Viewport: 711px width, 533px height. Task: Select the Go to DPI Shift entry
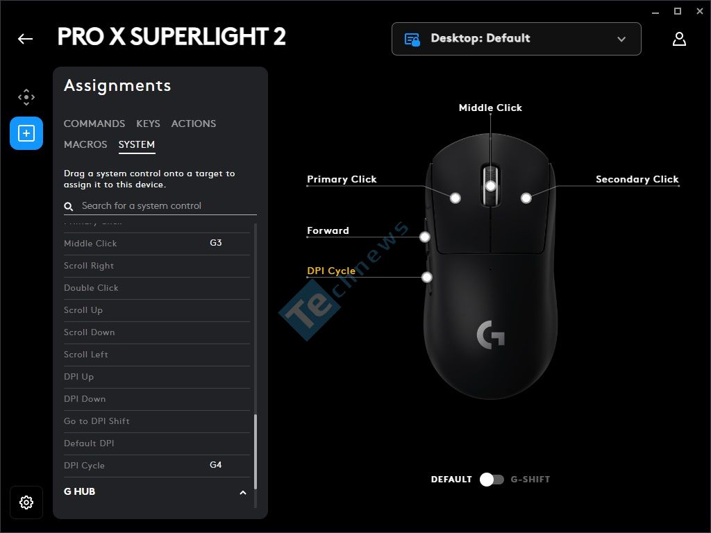[157, 421]
